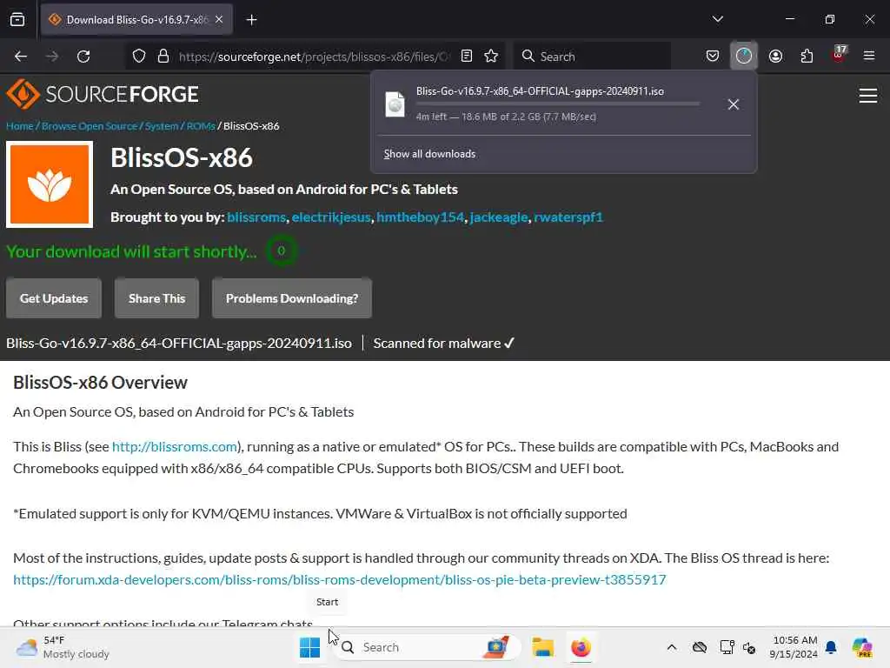Open the Copilot preview icon in taskbar

click(x=862, y=647)
